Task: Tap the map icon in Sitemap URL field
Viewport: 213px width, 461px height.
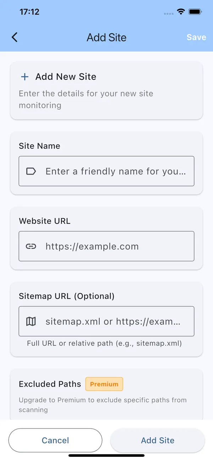Action: pos(31,321)
